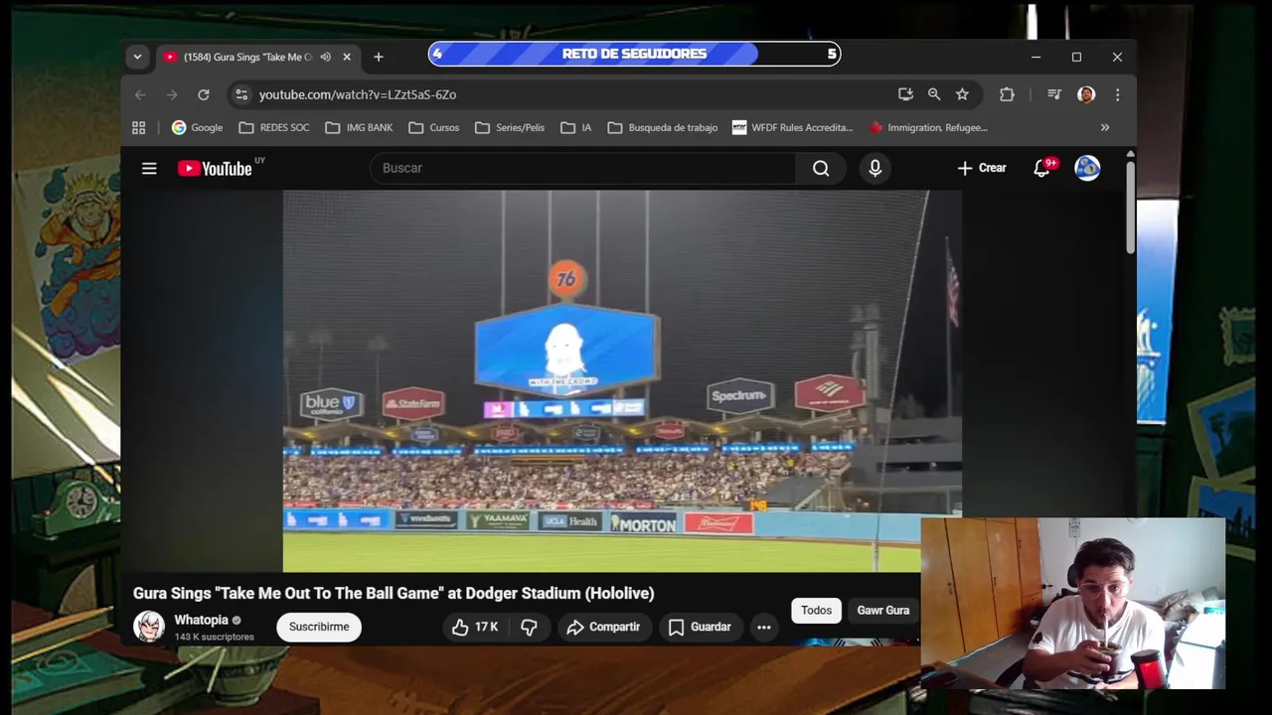Screen dimensions: 1272x715
Task: Select the Todos filter chip
Action: (816, 611)
